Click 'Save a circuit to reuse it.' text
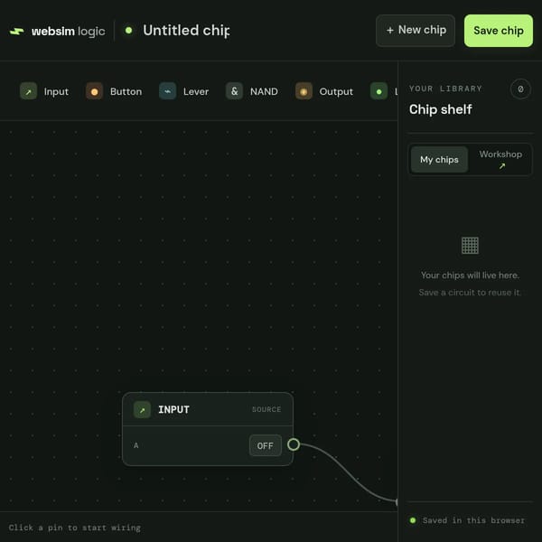 click(x=470, y=293)
